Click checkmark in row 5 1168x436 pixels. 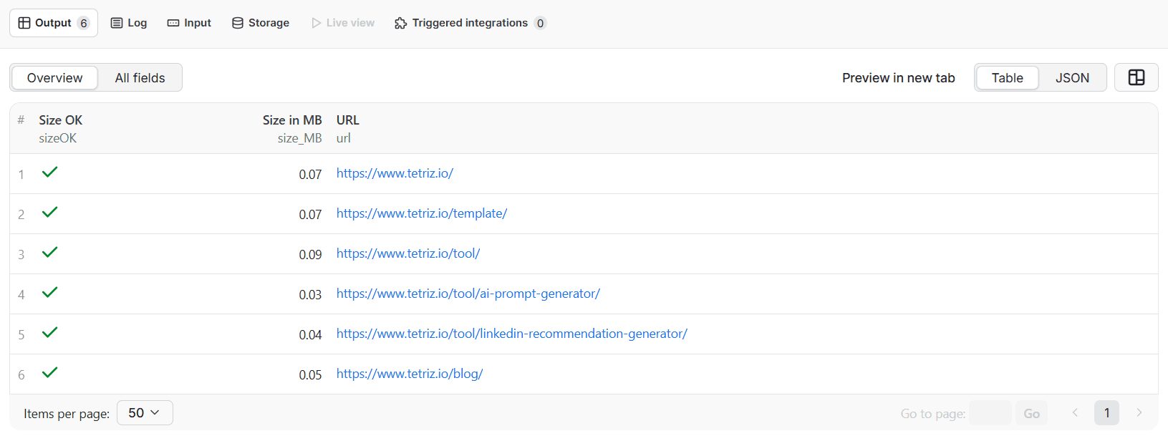point(49,332)
